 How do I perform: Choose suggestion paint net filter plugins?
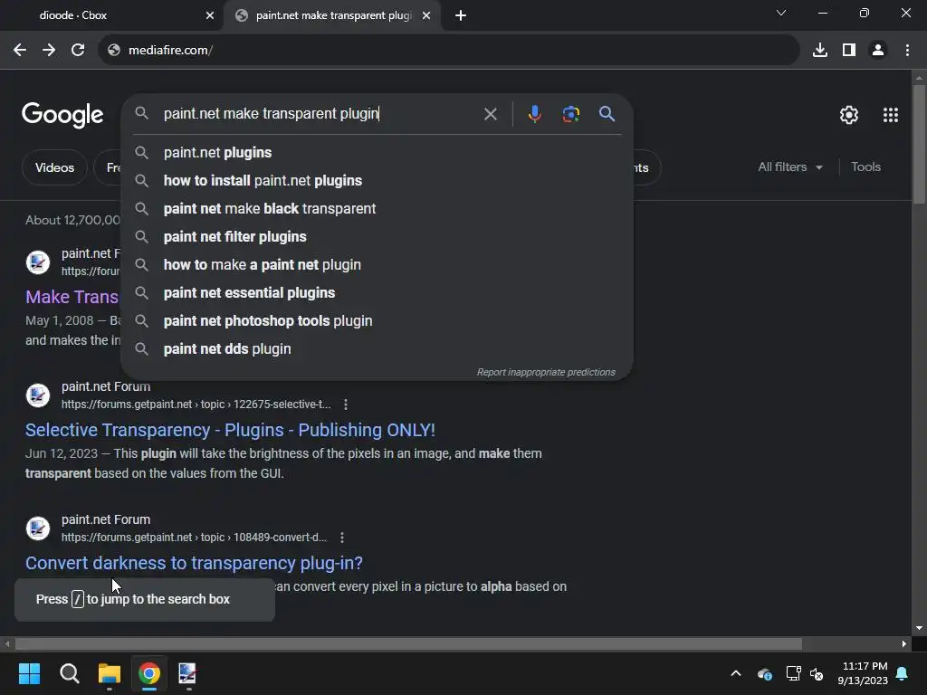click(x=377, y=237)
